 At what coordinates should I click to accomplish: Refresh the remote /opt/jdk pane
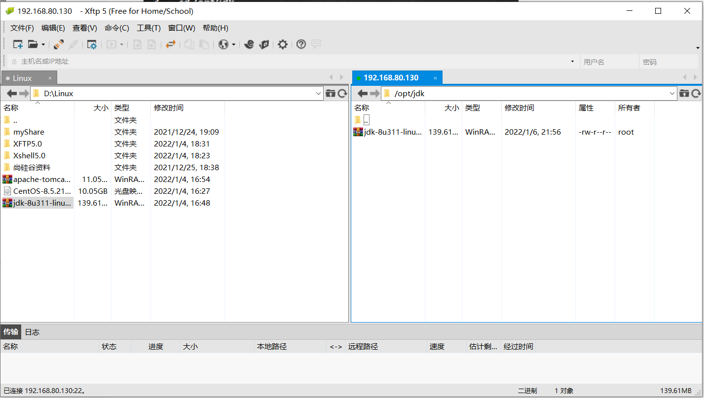point(696,93)
